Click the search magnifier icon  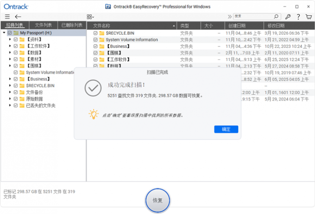click(x=276, y=16)
